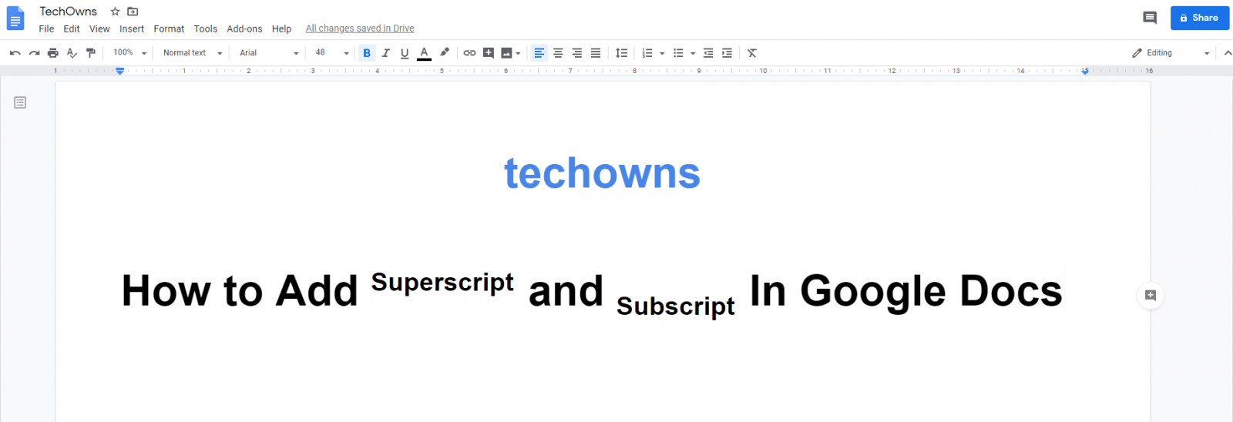Screen dimensions: 1233x422
Task: Click the Insert image icon
Action: point(506,53)
